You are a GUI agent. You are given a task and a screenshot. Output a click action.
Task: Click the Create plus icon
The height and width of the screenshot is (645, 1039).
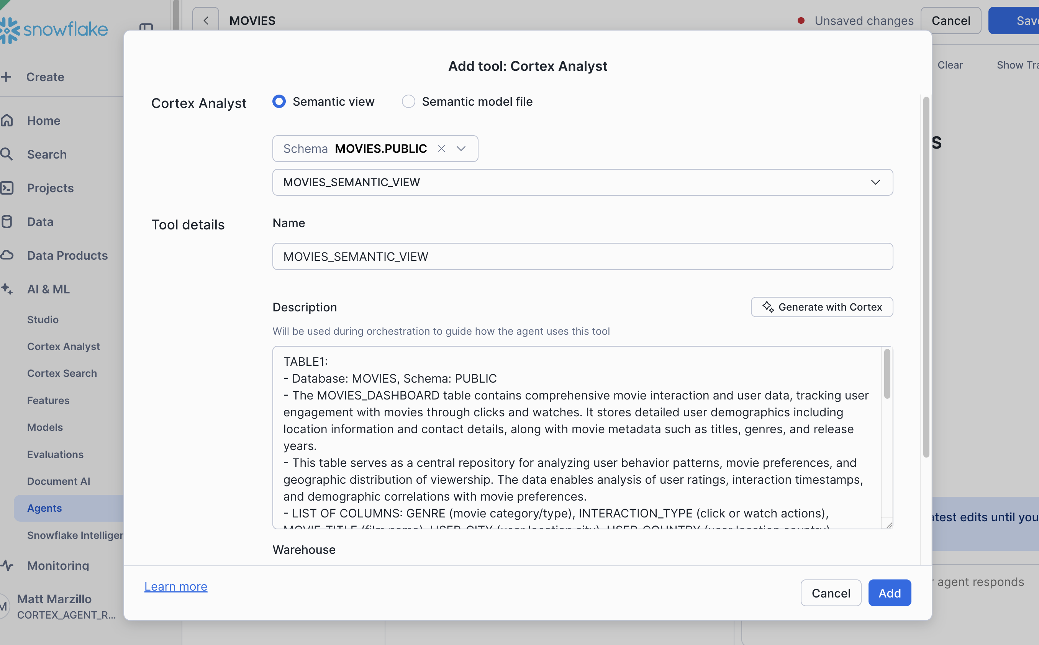(7, 77)
